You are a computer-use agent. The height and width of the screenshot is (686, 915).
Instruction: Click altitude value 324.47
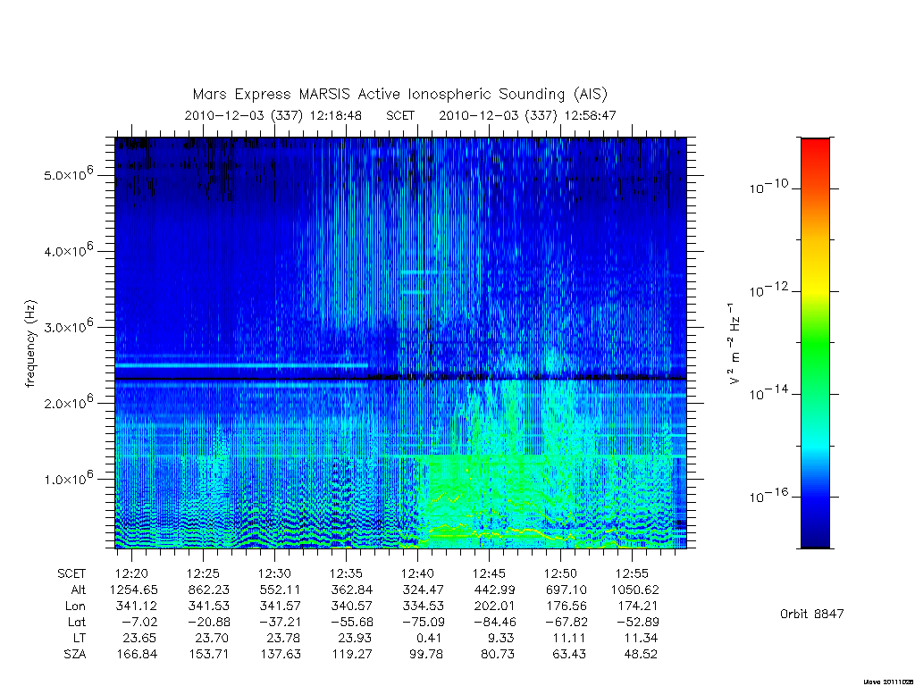point(423,590)
